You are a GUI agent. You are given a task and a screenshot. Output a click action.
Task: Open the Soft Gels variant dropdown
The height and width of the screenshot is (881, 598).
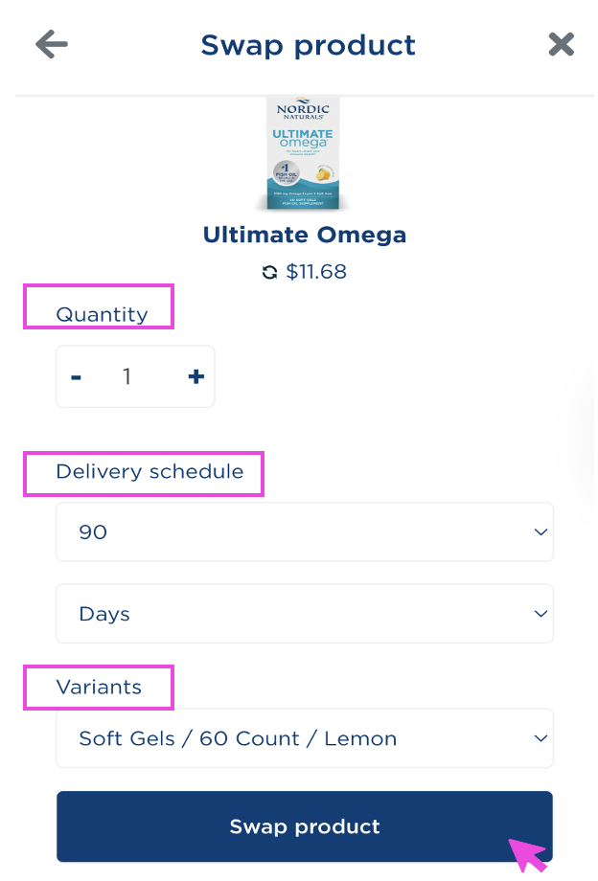point(304,739)
